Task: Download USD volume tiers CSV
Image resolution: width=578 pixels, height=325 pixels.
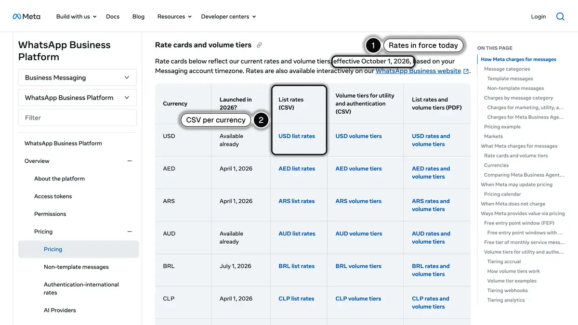Action: 358,136
